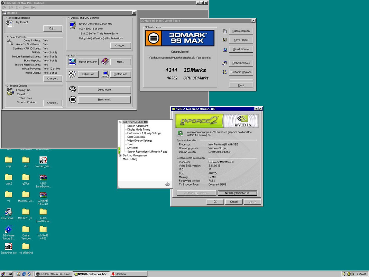The width and height of the screenshot is (369, 277).
Task: Click the System Info button
Action: click(x=120, y=74)
